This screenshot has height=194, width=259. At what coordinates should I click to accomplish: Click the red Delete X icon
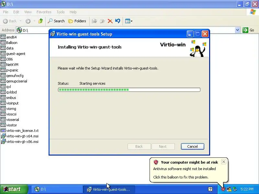(110, 21)
